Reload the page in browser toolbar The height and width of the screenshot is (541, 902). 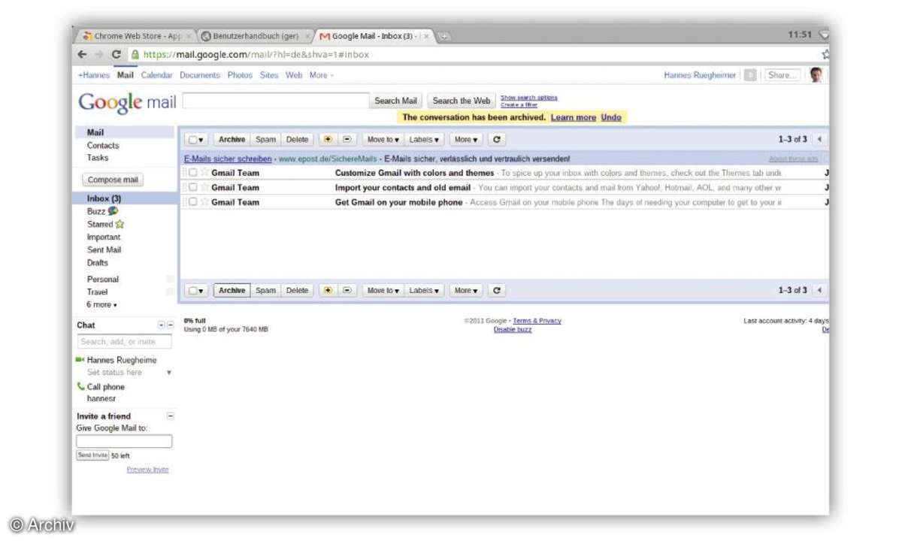[x=117, y=54]
